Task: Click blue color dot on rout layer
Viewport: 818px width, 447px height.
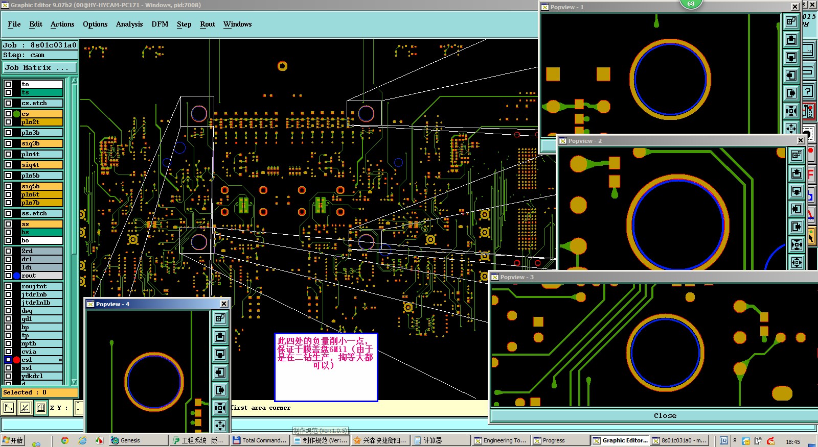Action: point(16,276)
